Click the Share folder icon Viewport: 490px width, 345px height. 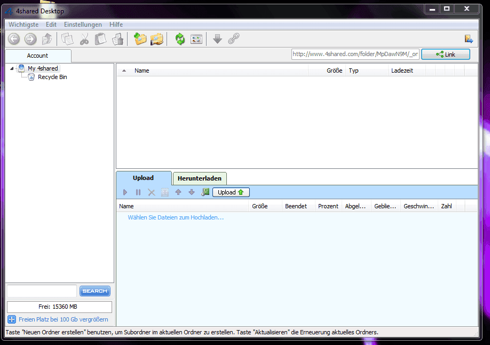(156, 39)
